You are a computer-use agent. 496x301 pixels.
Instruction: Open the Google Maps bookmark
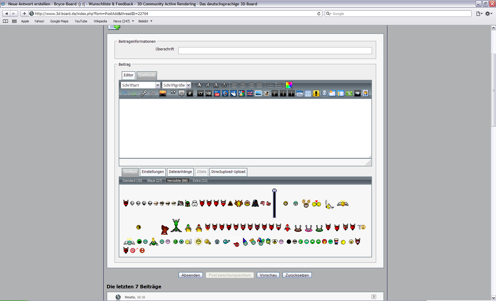pyautogui.click(x=59, y=21)
